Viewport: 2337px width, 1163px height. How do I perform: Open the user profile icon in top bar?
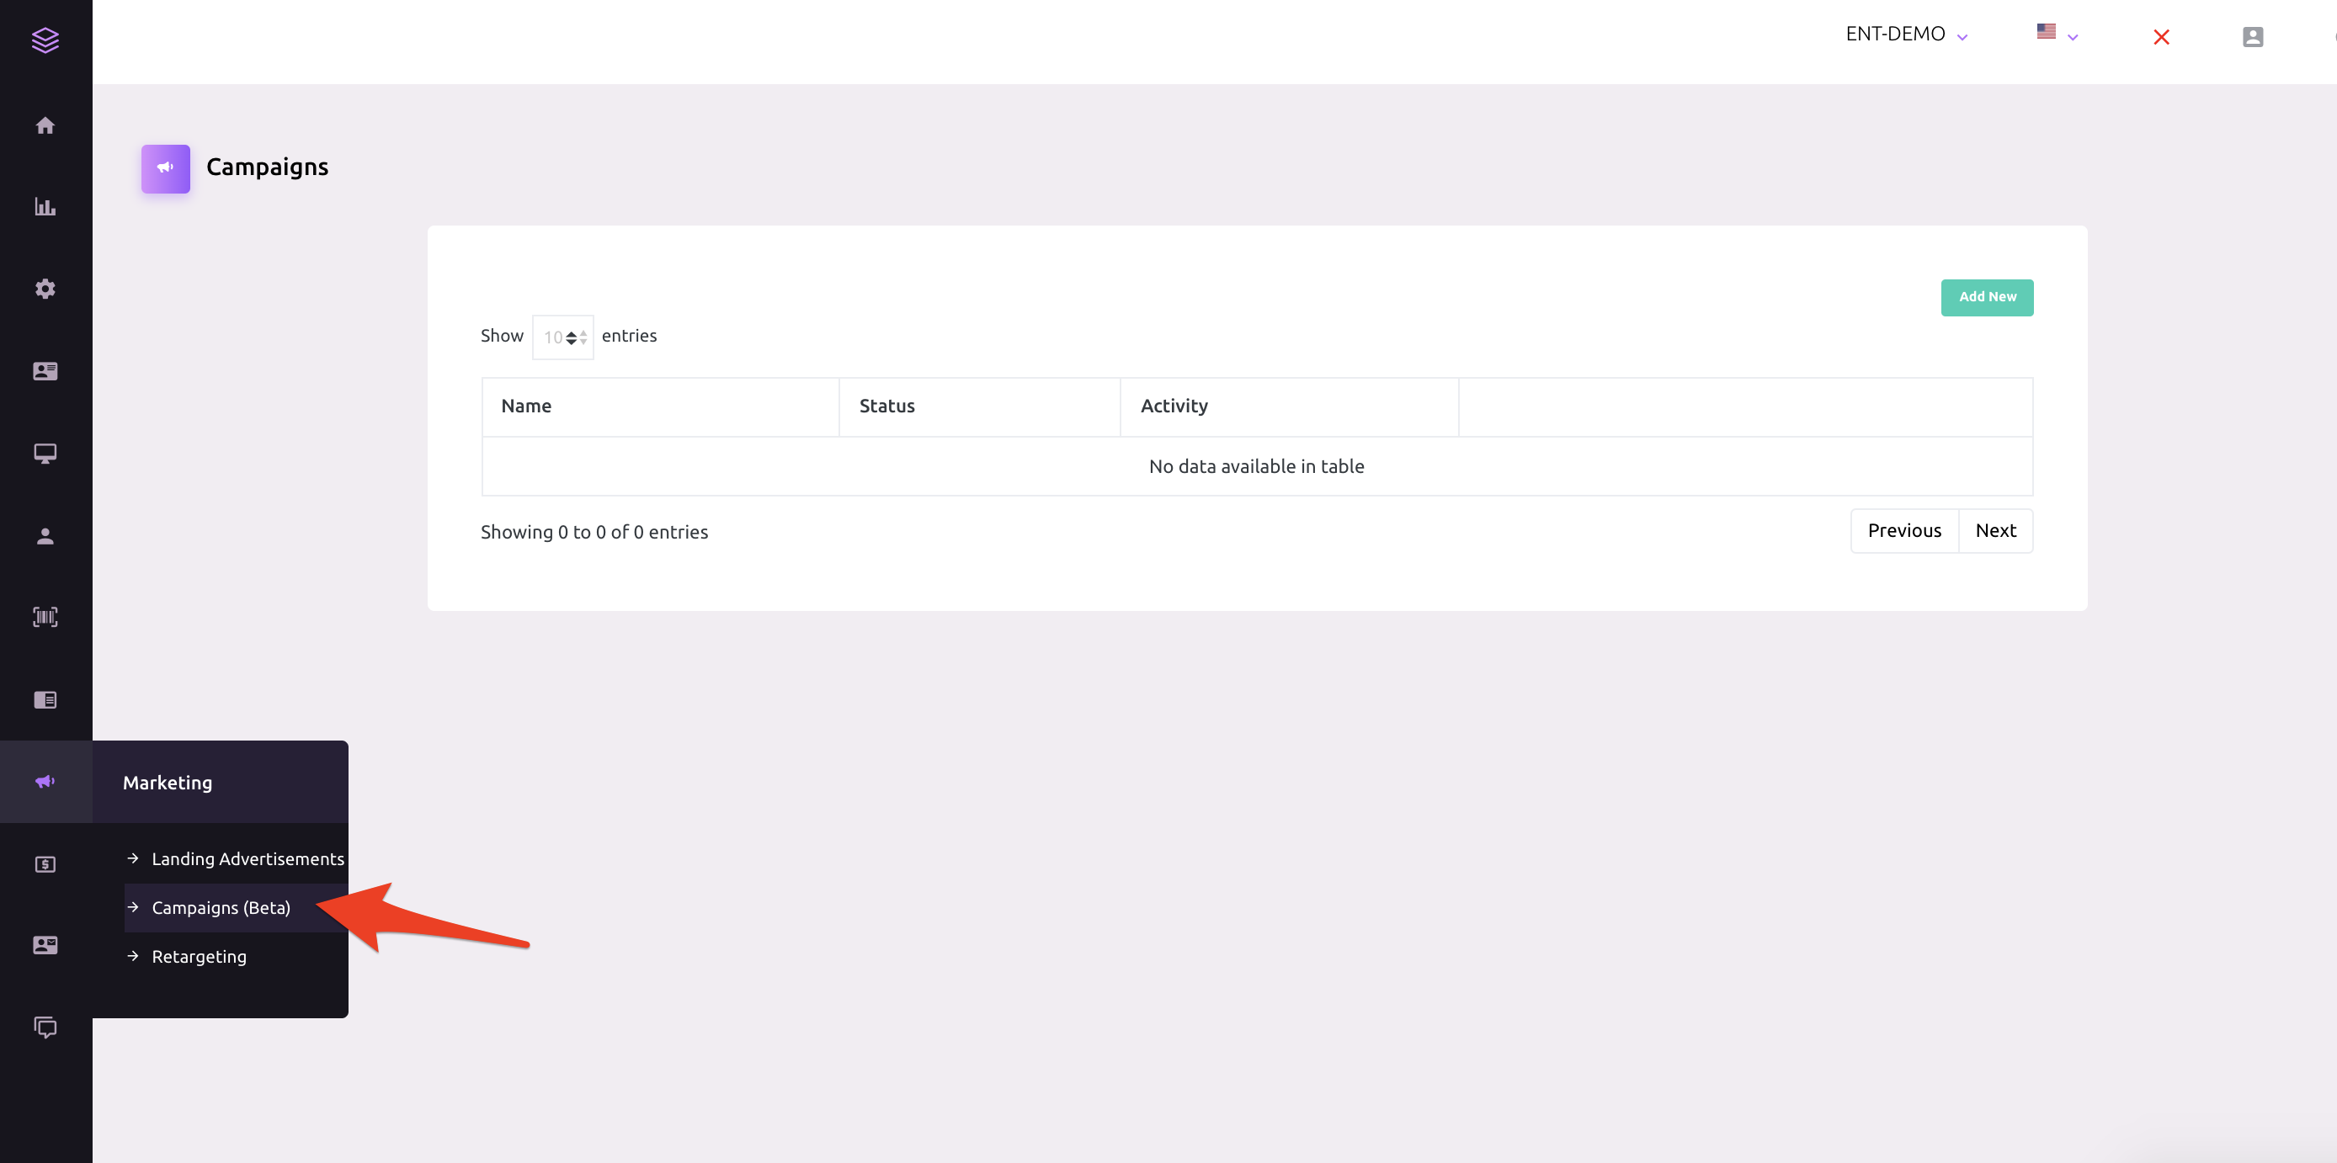(2253, 36)
